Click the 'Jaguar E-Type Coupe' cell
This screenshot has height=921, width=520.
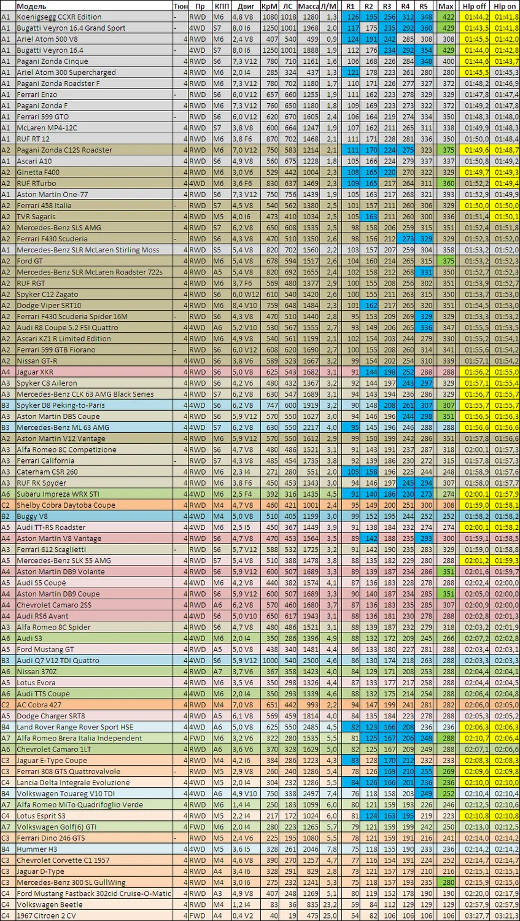click(93, 760)
